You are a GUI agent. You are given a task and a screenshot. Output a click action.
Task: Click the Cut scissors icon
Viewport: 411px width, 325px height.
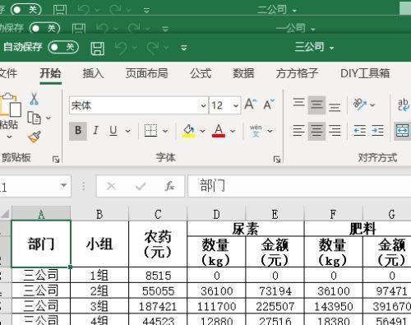(x=34, y=99)
